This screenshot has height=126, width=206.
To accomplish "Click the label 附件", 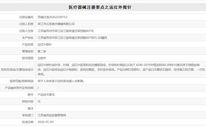I will (31, 95).
